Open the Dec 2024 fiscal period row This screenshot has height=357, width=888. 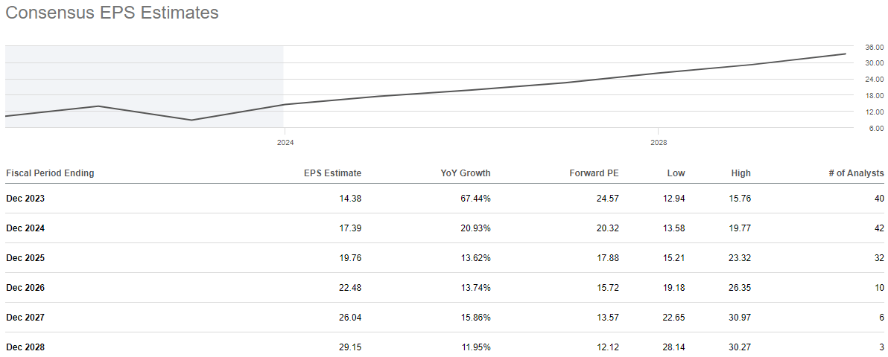pyautogui.click(x=25, y=228)
